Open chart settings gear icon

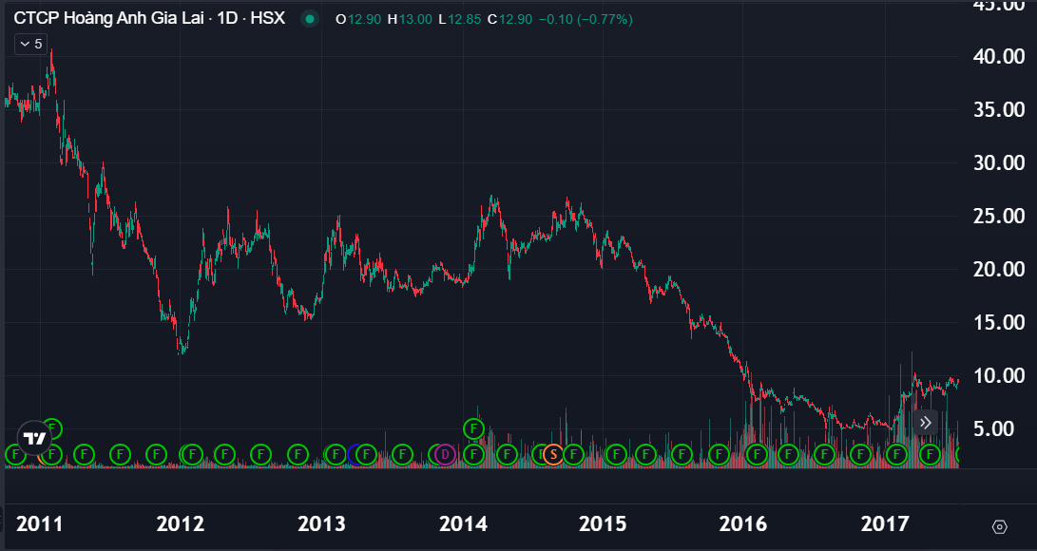click(x=999, y=526)
